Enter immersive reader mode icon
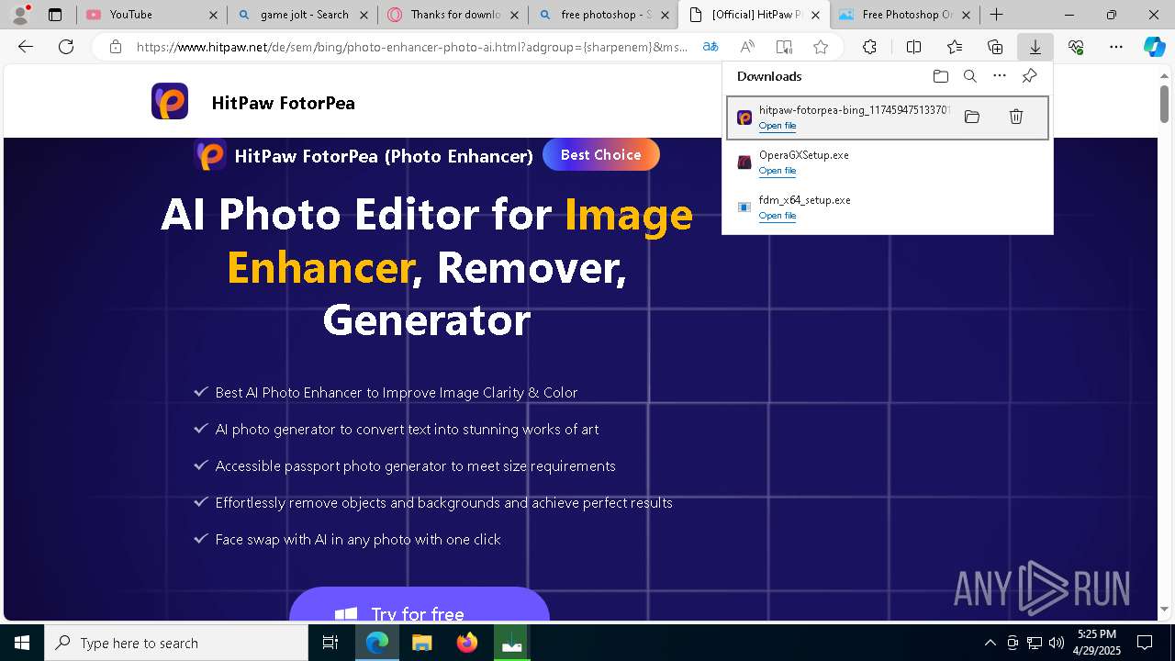 (x=784, y=47)
